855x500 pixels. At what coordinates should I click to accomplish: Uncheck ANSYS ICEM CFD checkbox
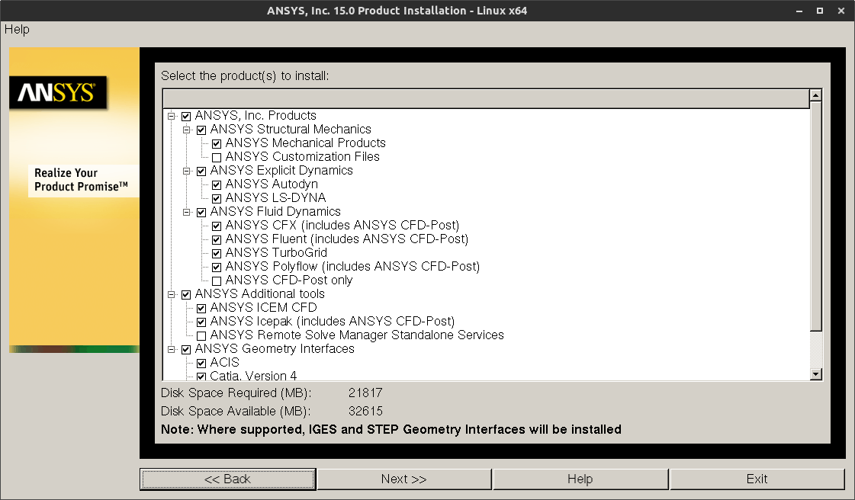201,308
